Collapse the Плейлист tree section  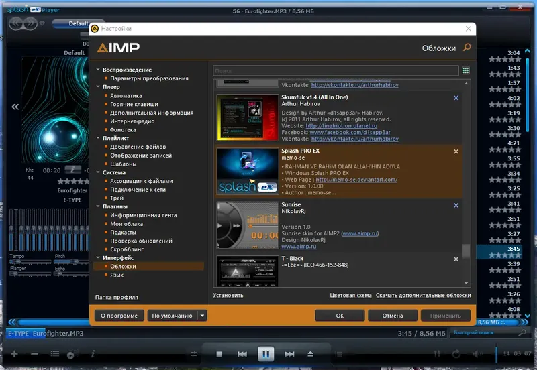pos(98,138)
